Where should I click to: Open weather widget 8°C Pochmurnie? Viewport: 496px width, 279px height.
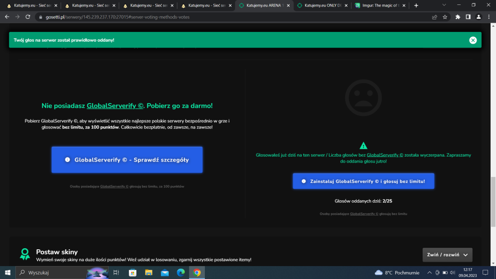pyautogui.click(x=397, y=273)
